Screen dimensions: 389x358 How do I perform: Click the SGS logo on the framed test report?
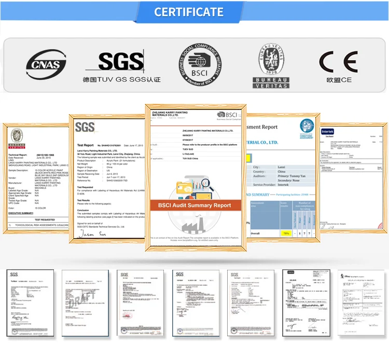[85, 127]
